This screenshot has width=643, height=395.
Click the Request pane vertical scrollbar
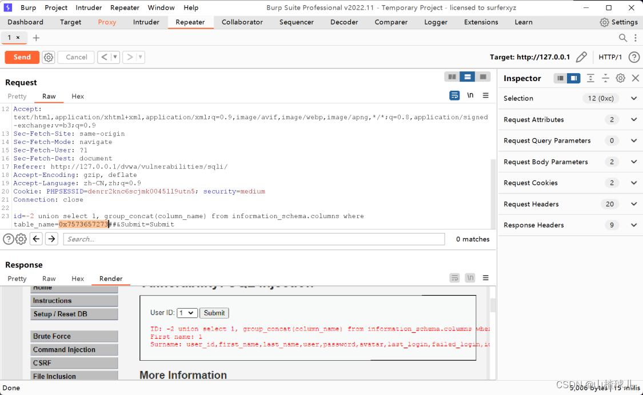pos(493,194)
